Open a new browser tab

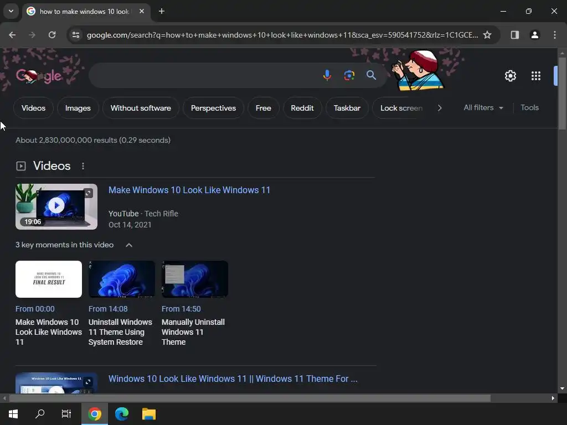162,11
